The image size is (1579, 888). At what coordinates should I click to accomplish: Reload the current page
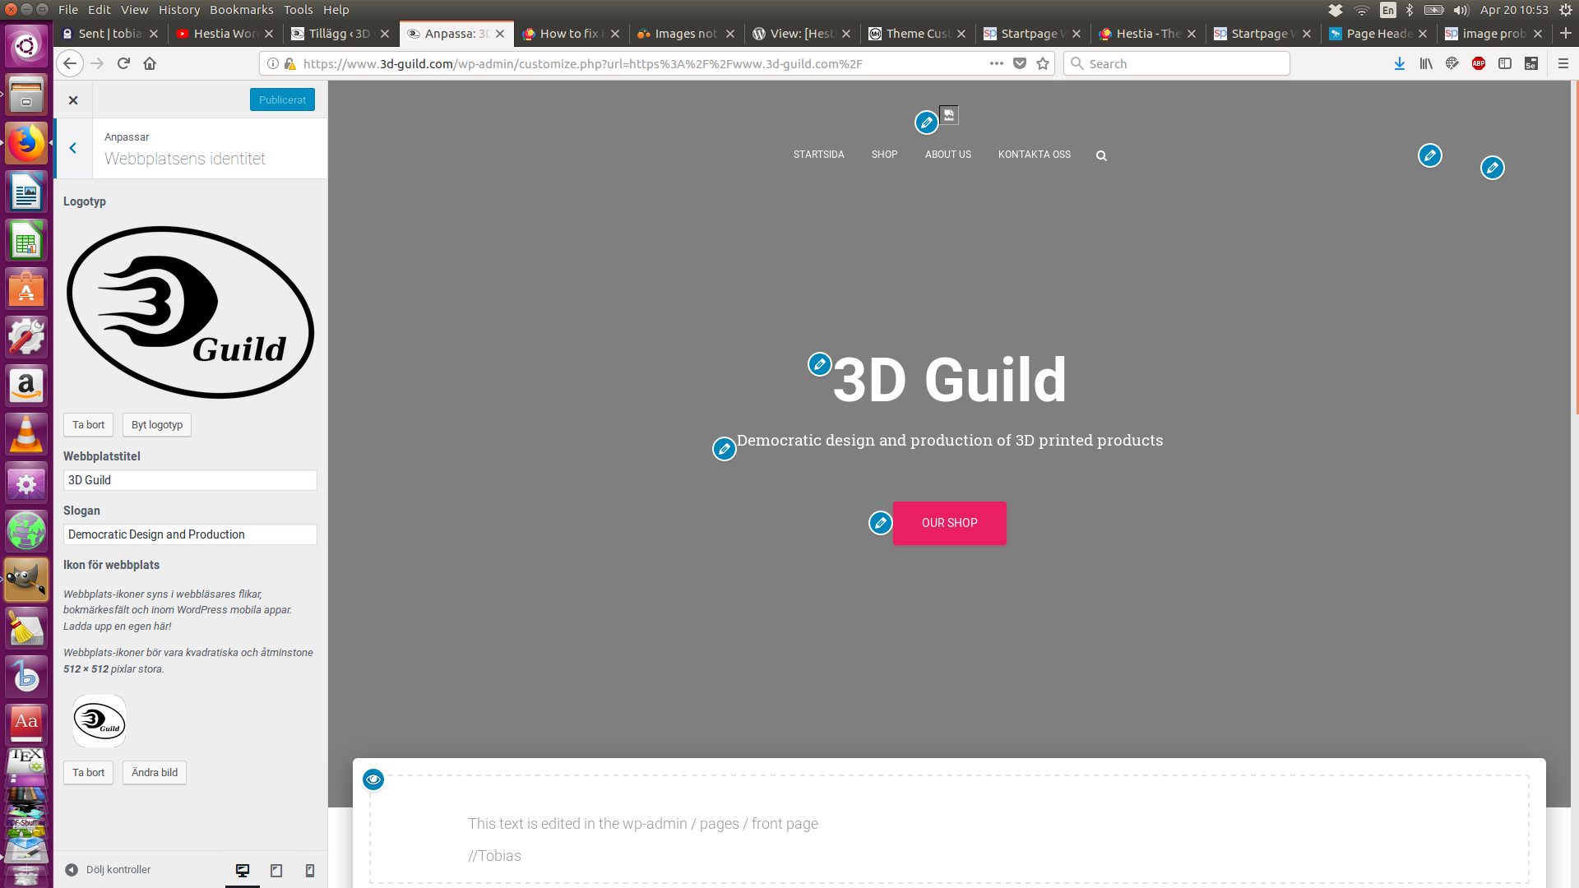pyautogui.click(x=123, y=63)
